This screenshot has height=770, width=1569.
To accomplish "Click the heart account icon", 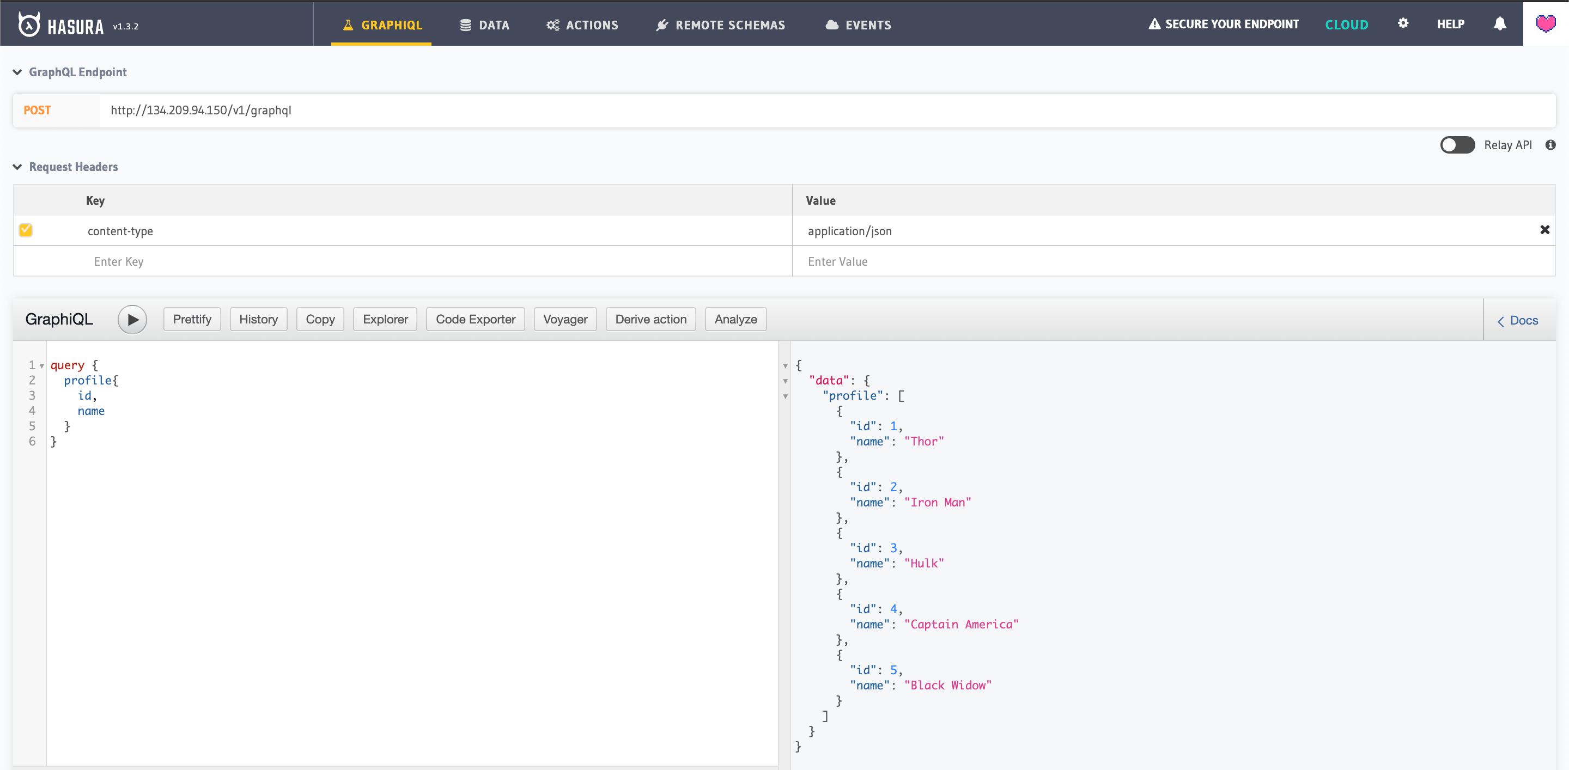I will click(1546, 24).
